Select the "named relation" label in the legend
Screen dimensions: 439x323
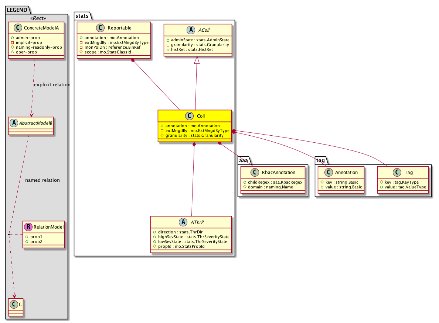(x=42, y=180)
